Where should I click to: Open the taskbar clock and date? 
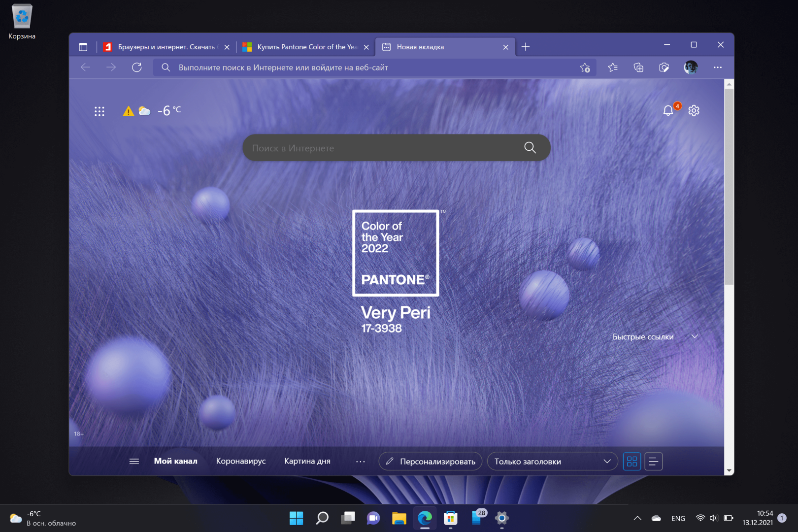758,518
